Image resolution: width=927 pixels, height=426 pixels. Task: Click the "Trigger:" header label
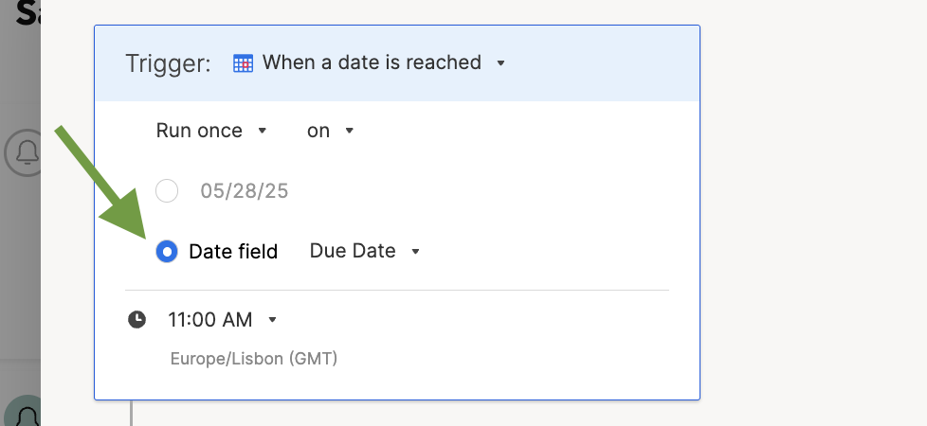(168, 63)
